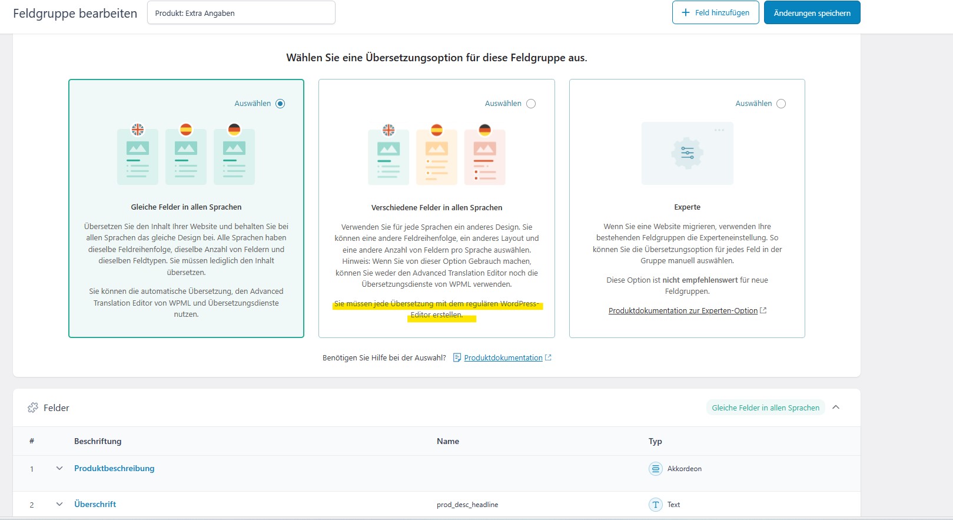953x520 pixels.
Task: Click the 'Akkordeon' type label
Action: coord(685,469)
